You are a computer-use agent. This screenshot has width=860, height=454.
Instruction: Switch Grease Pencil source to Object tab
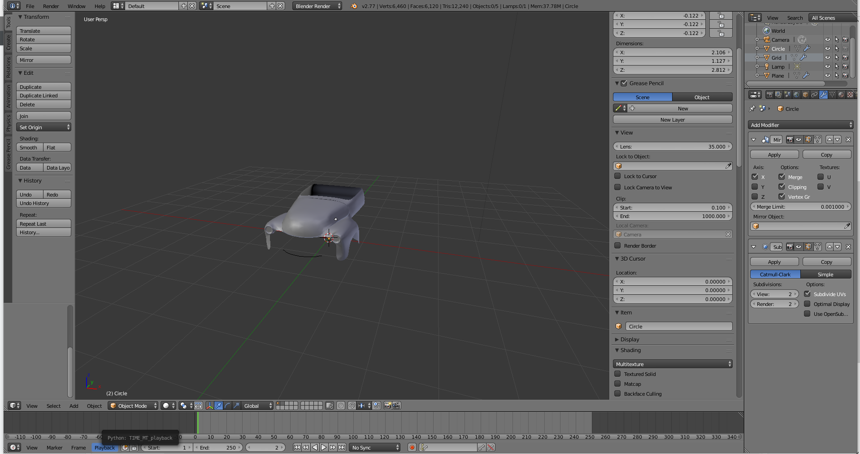(702, 97)
